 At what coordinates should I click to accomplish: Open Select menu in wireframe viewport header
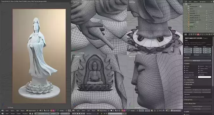click(x=83, y=111)
